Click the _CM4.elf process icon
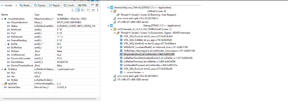This screenshot has width=288, height=104. tap(115, 11)
